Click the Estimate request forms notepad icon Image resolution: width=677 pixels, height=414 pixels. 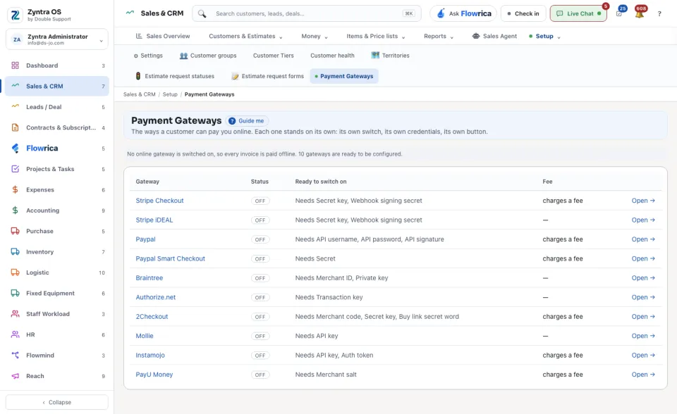(235, 76)
